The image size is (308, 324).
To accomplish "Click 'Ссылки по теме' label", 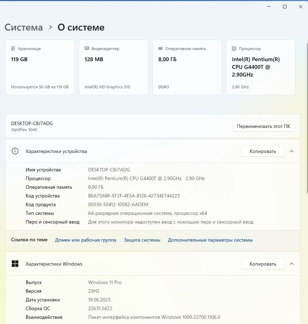I will pyautogui.click(x=29, y=240).
